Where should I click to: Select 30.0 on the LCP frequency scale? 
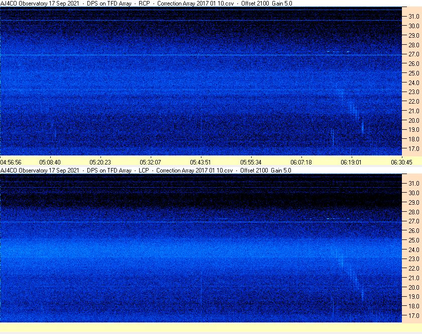[414, 193]
